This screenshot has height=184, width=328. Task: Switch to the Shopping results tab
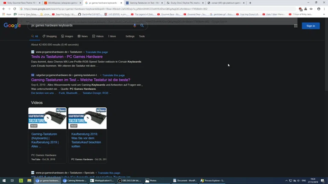(x=50, y=36)
